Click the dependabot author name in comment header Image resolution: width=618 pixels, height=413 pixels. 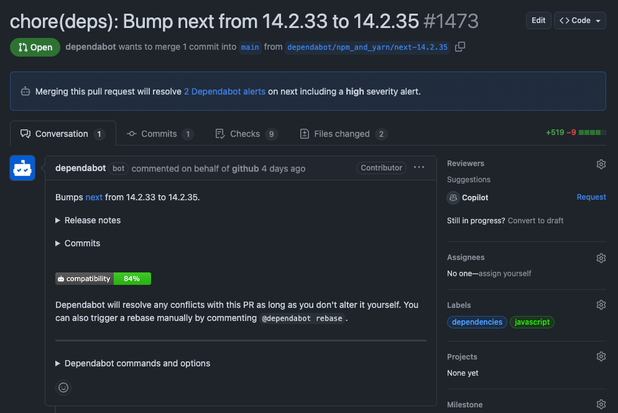click(x=80, y=168)
